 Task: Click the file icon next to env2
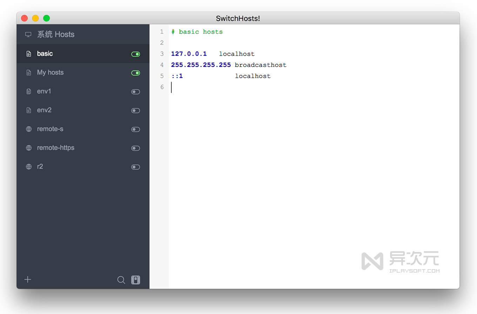point(29,110)
